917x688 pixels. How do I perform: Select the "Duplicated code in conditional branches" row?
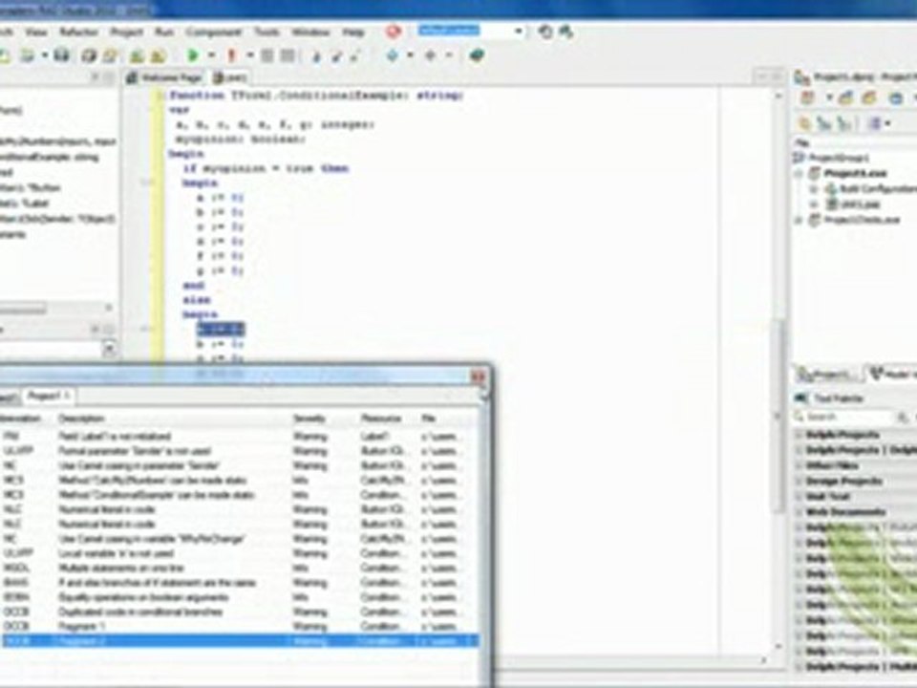coord(240,612)
